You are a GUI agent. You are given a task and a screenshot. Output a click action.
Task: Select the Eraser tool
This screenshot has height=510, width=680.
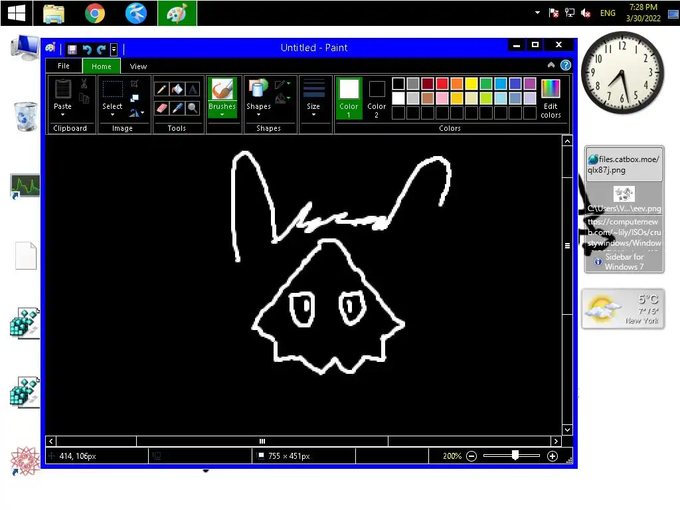point(161,108)
